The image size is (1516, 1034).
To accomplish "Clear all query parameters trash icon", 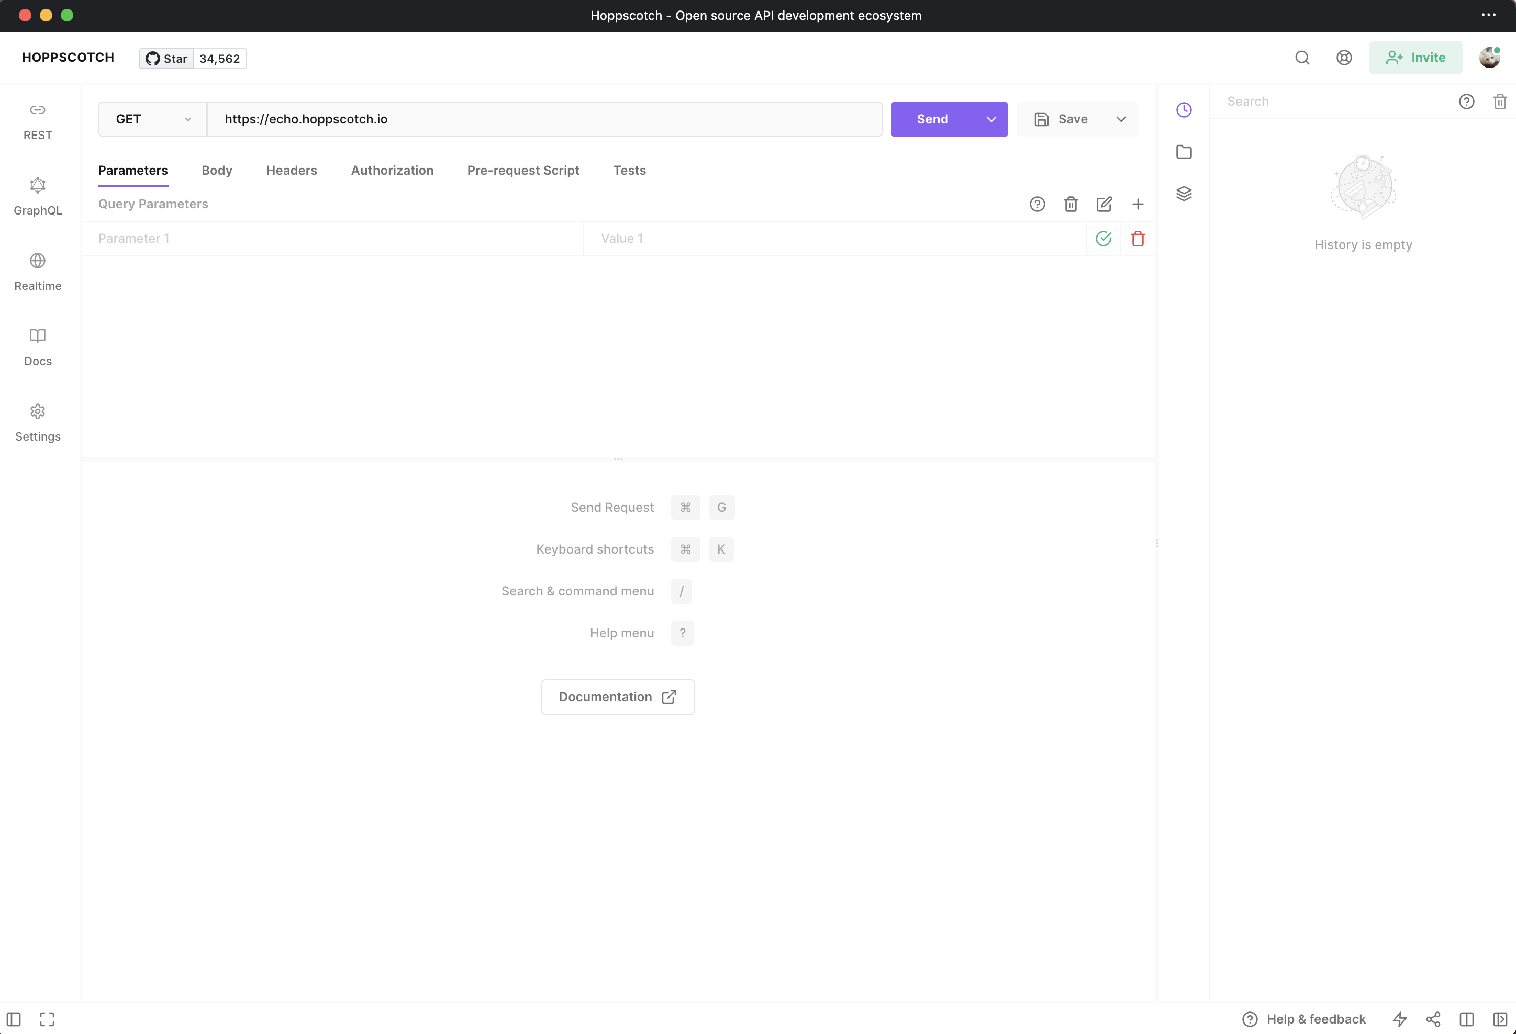I will tap(1071, 204).
